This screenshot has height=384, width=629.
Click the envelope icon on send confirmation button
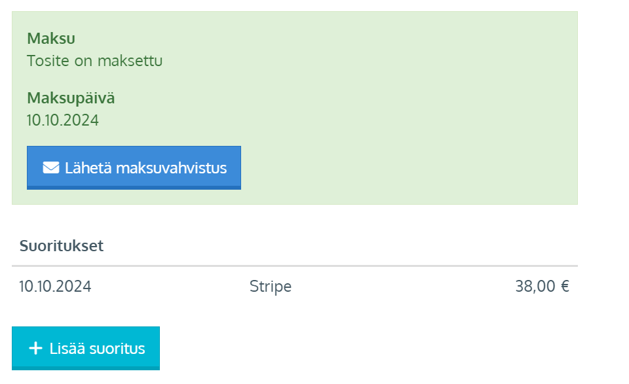[x=51, y=167]
